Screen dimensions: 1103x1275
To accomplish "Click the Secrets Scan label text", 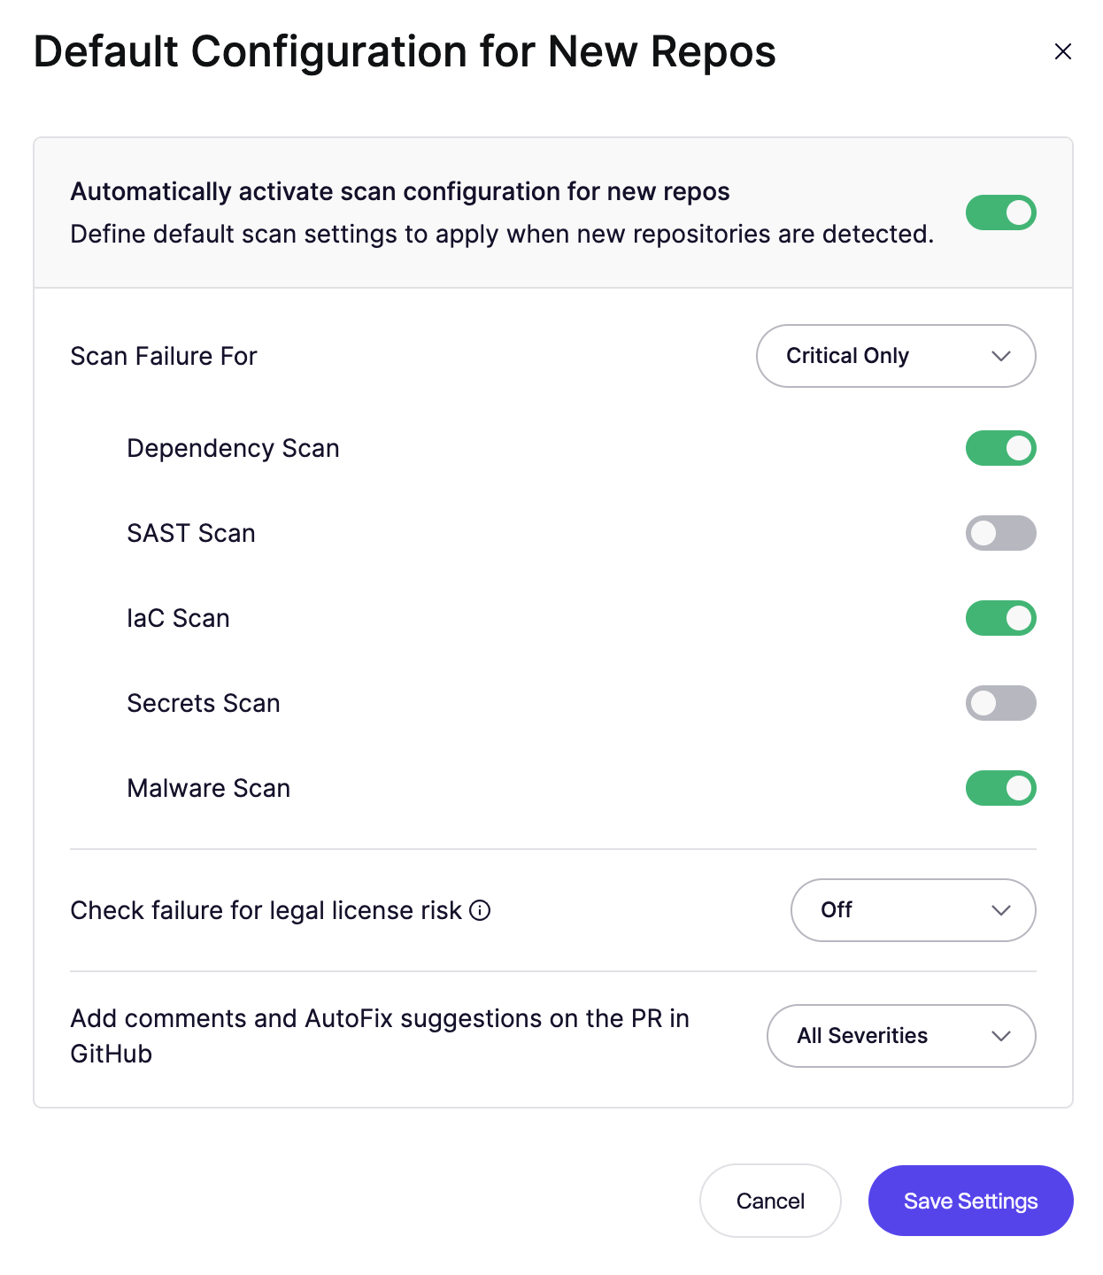I will coord(204,703).
